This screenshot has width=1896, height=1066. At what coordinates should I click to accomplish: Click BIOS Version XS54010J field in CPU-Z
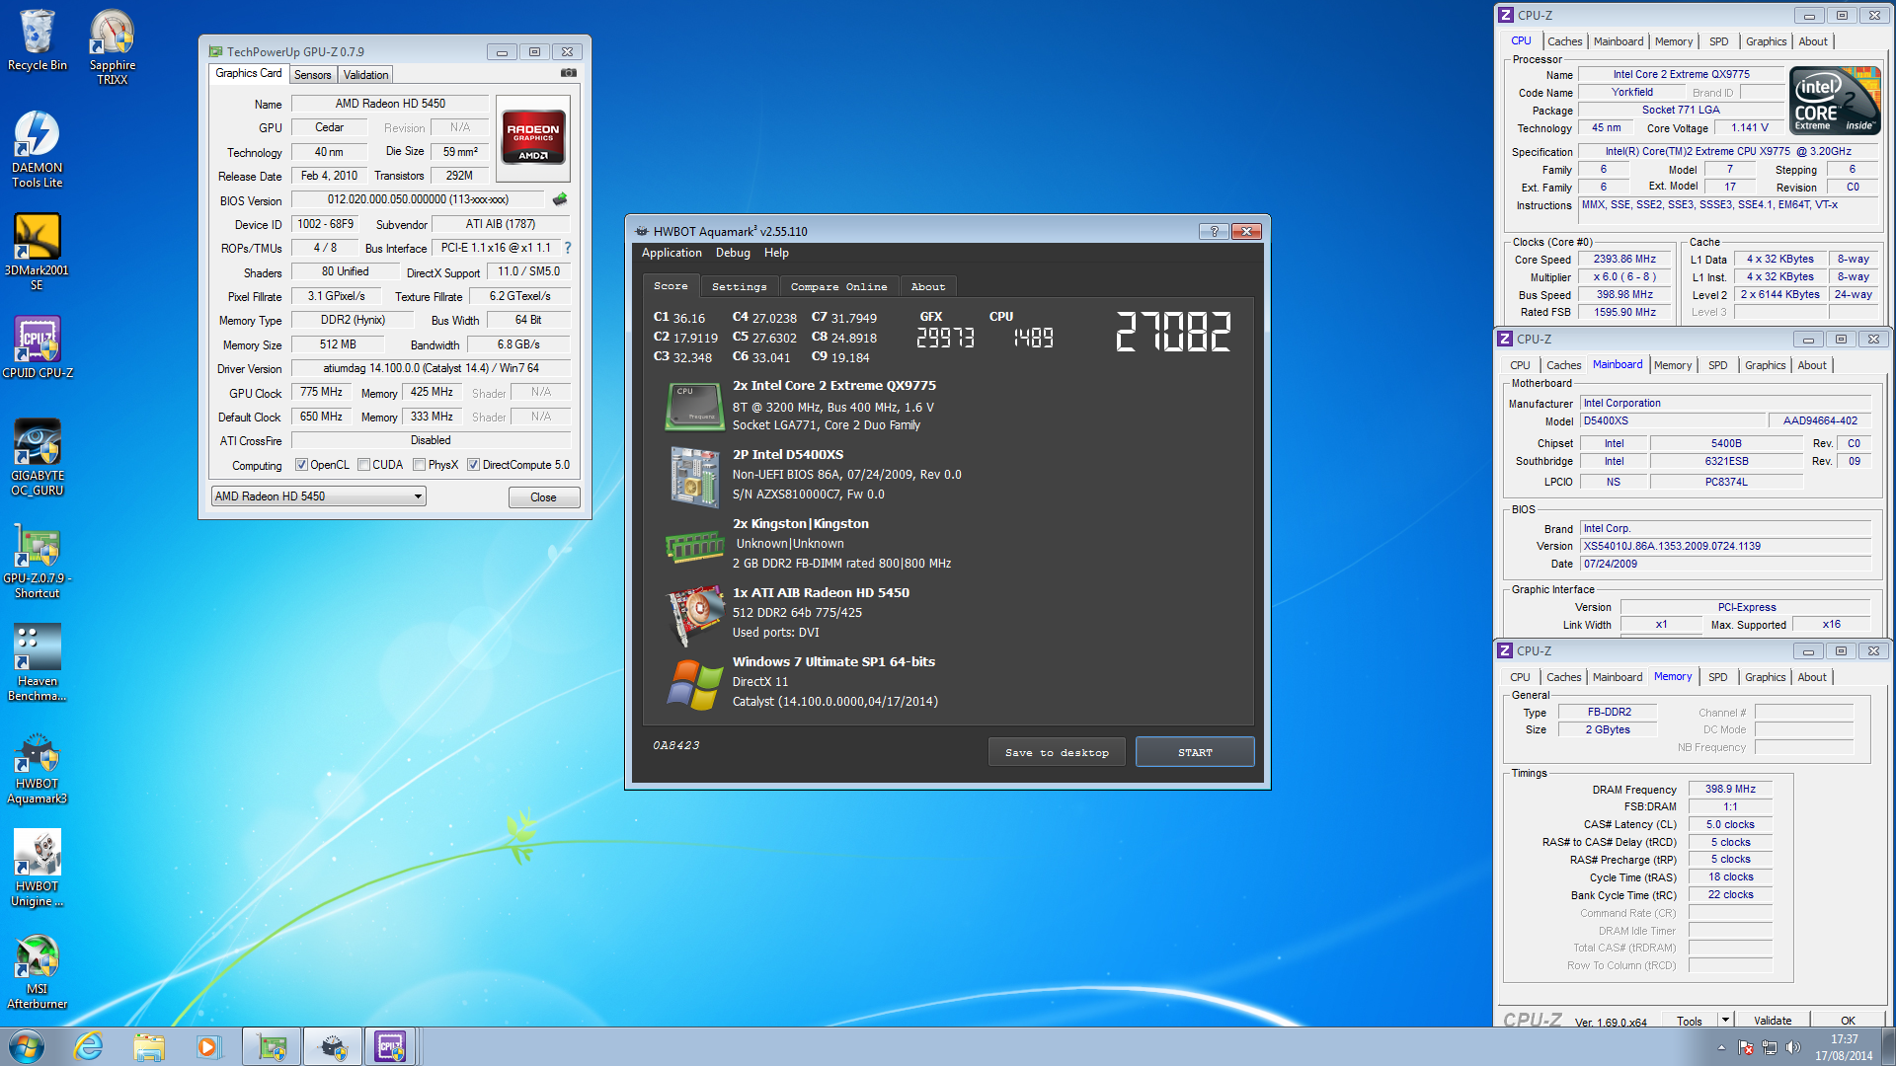point(1726,546)
